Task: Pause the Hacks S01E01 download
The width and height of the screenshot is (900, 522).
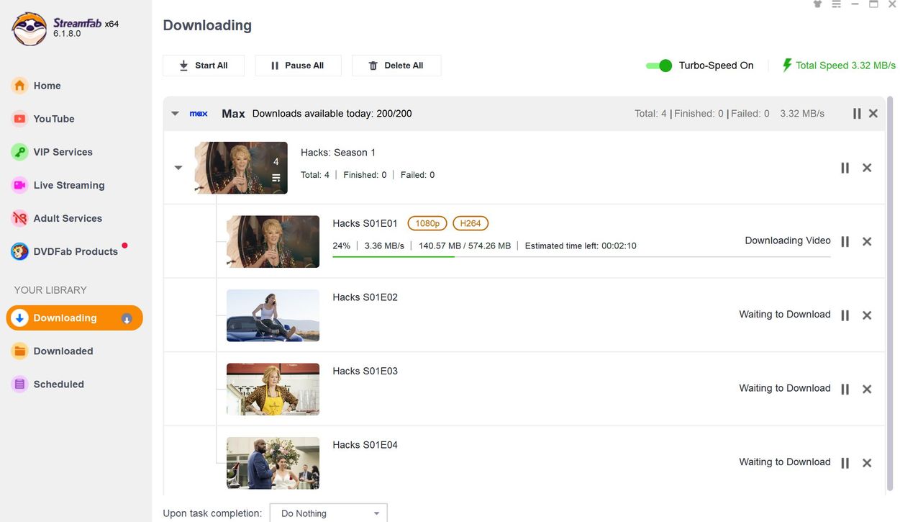Action: pos(845,242)
